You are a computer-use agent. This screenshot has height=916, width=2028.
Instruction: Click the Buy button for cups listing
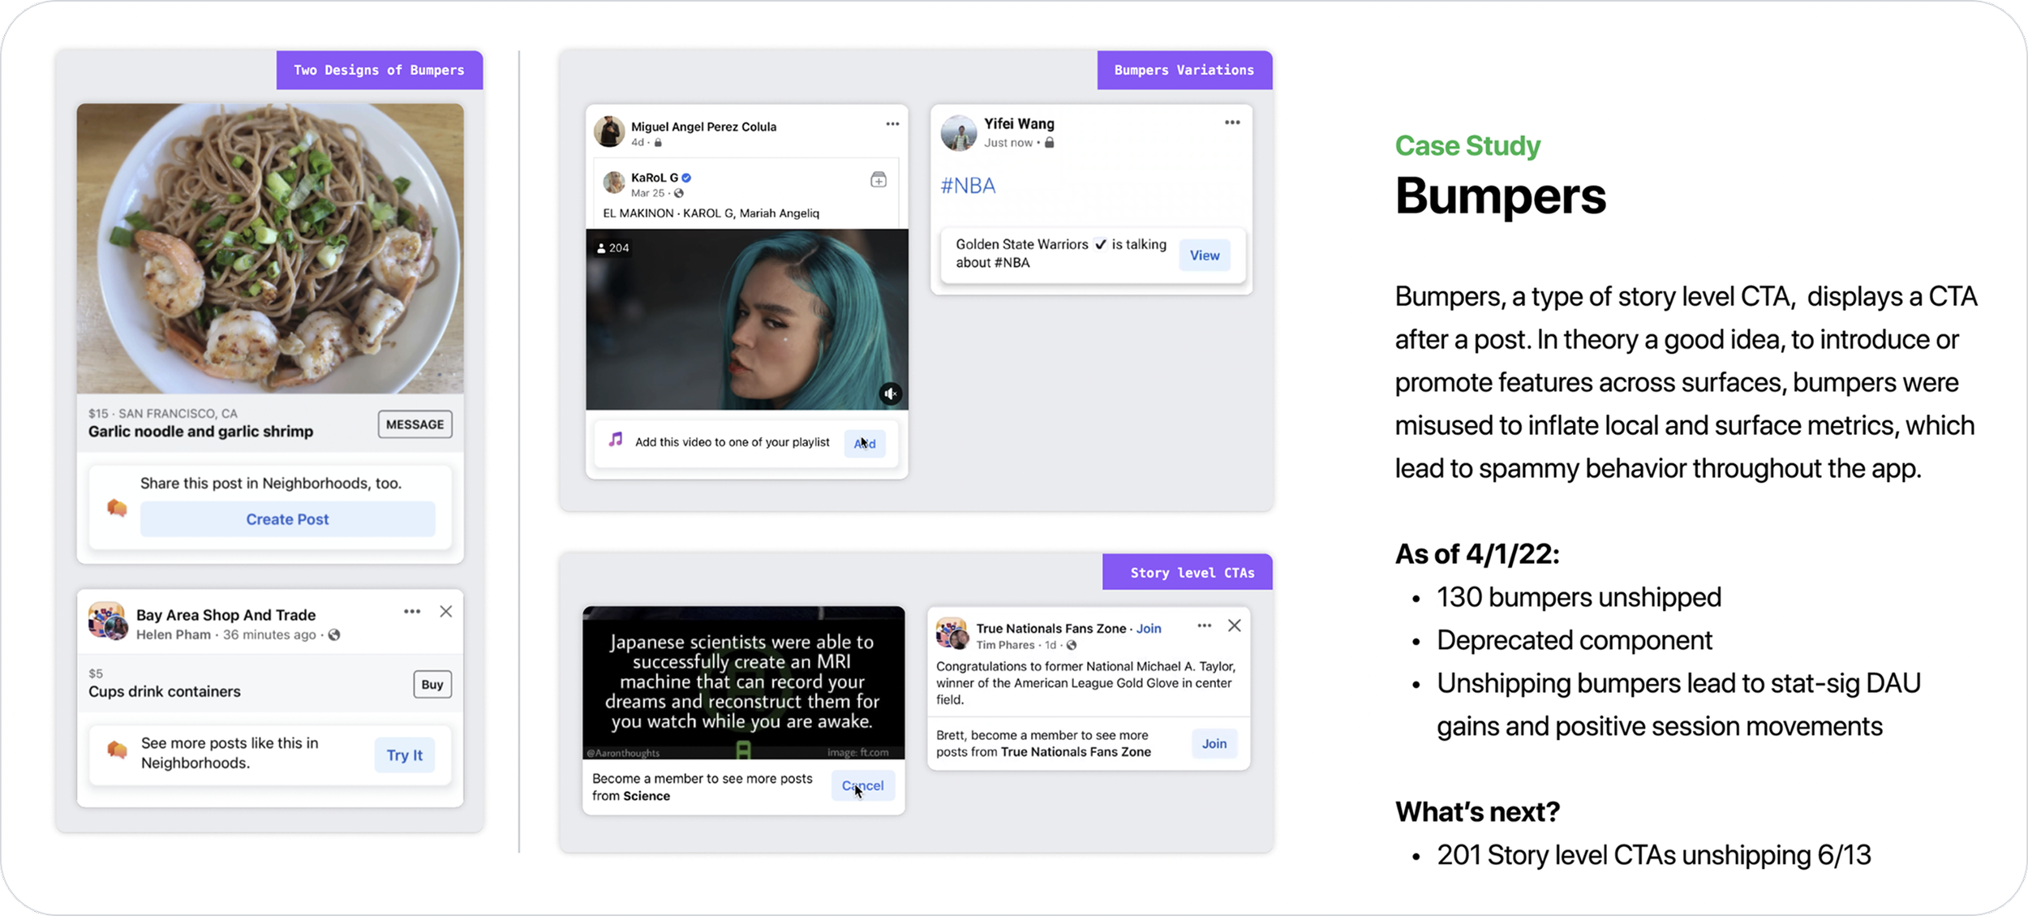click(x=432, y=684)
